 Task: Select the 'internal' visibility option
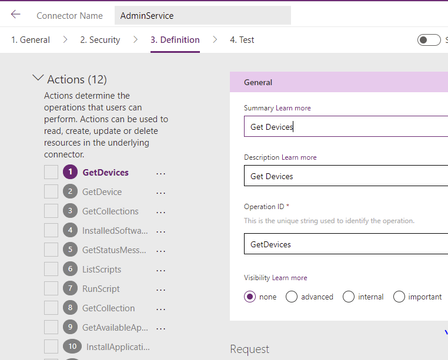349,297
